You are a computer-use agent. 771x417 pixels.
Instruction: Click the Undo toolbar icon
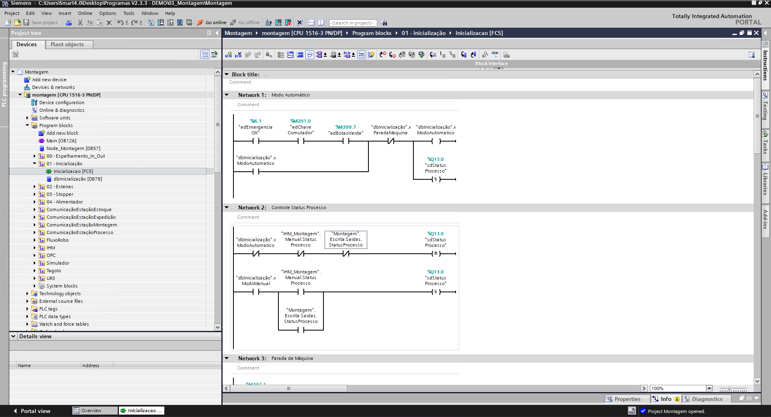pos(121,23)
